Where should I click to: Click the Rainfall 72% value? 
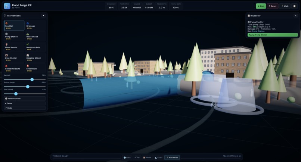pyautogui.click(x=44, y=75)
